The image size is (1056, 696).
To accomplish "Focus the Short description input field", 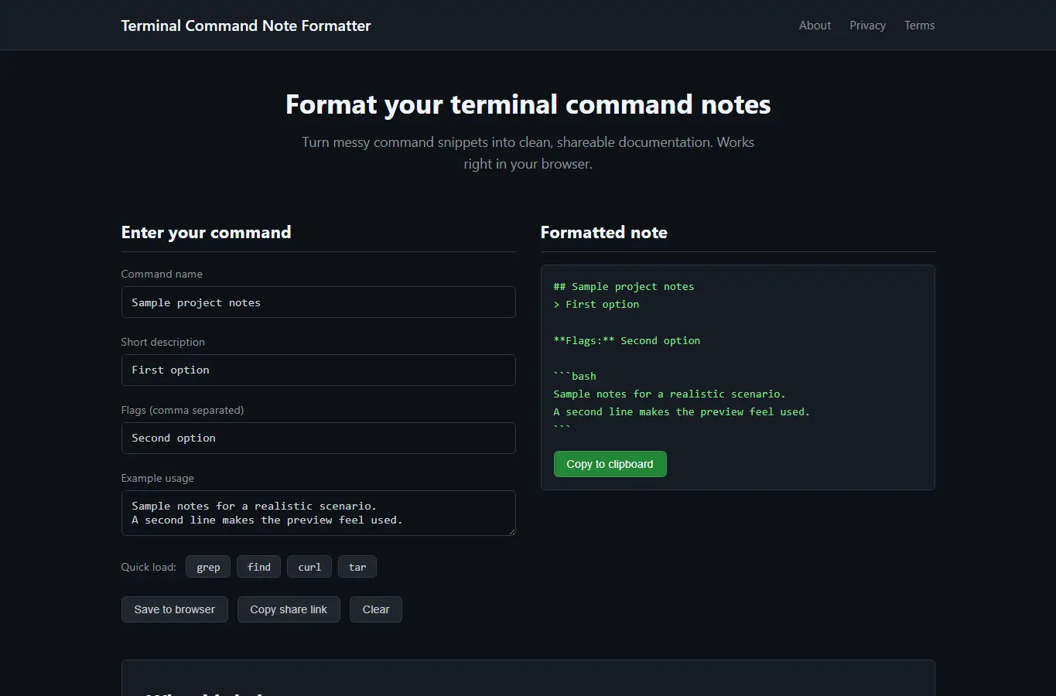I will coord(319,370).
